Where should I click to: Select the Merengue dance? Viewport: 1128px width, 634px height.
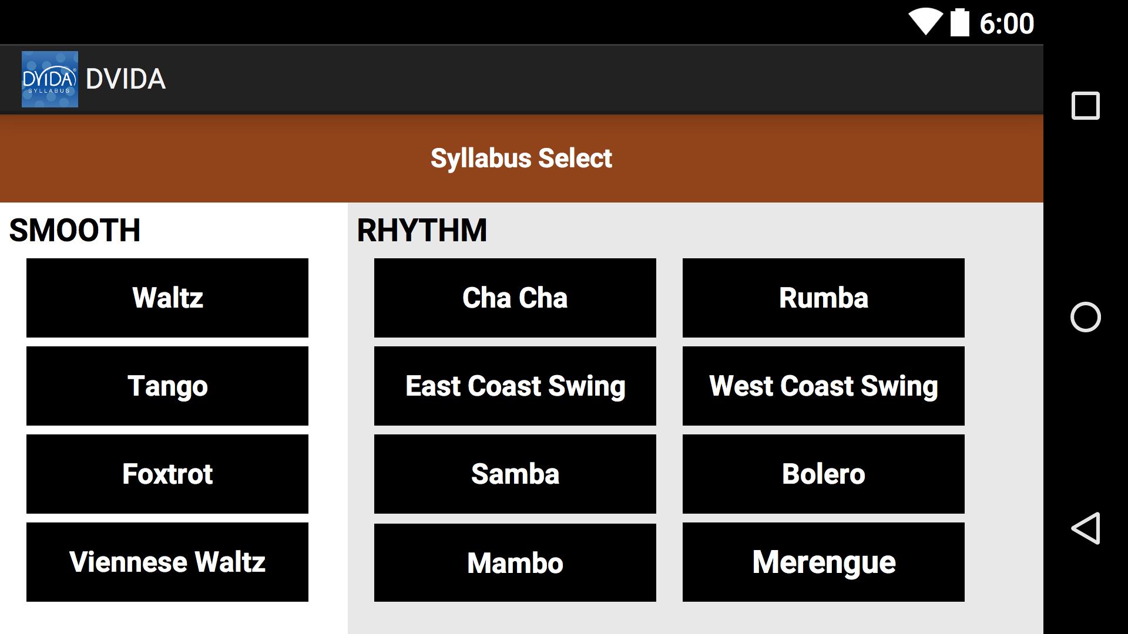823,562
